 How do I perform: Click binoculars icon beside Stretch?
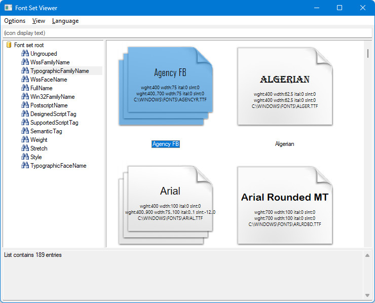click(25, 148)
